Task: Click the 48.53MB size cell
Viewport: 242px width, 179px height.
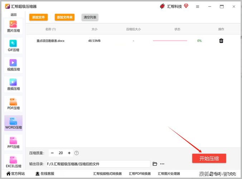Action: coord(94,41)
